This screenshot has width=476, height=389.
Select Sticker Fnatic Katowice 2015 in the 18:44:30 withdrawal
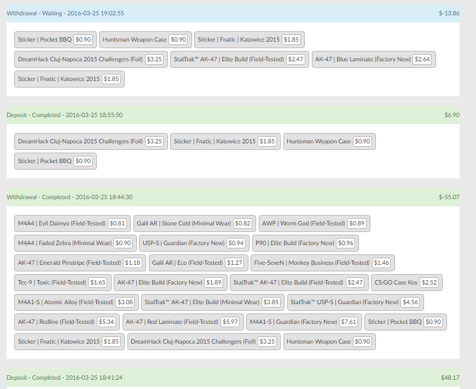(69, 341)
